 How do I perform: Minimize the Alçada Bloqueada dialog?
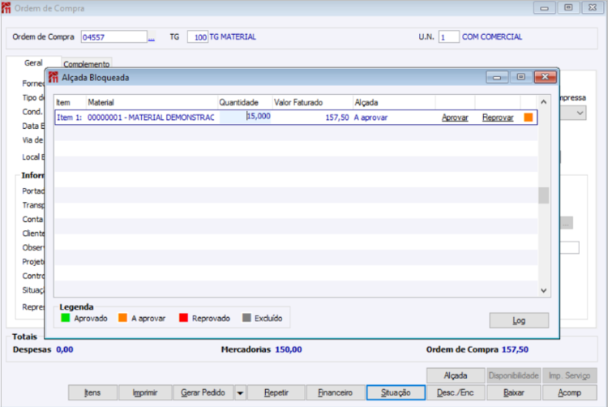click(497, 77)
